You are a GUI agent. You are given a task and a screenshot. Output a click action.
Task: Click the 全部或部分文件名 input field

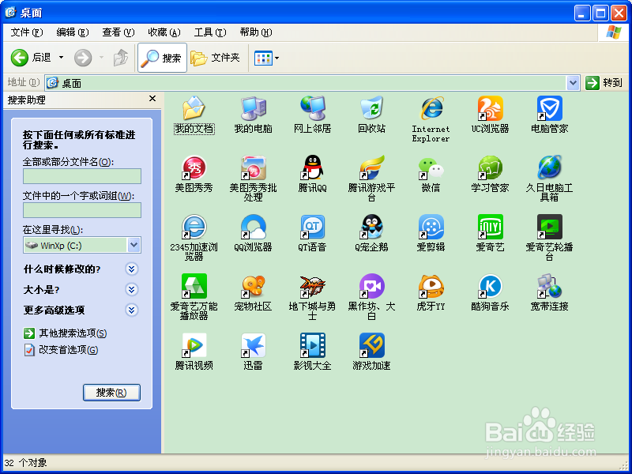tap(82, 176)
